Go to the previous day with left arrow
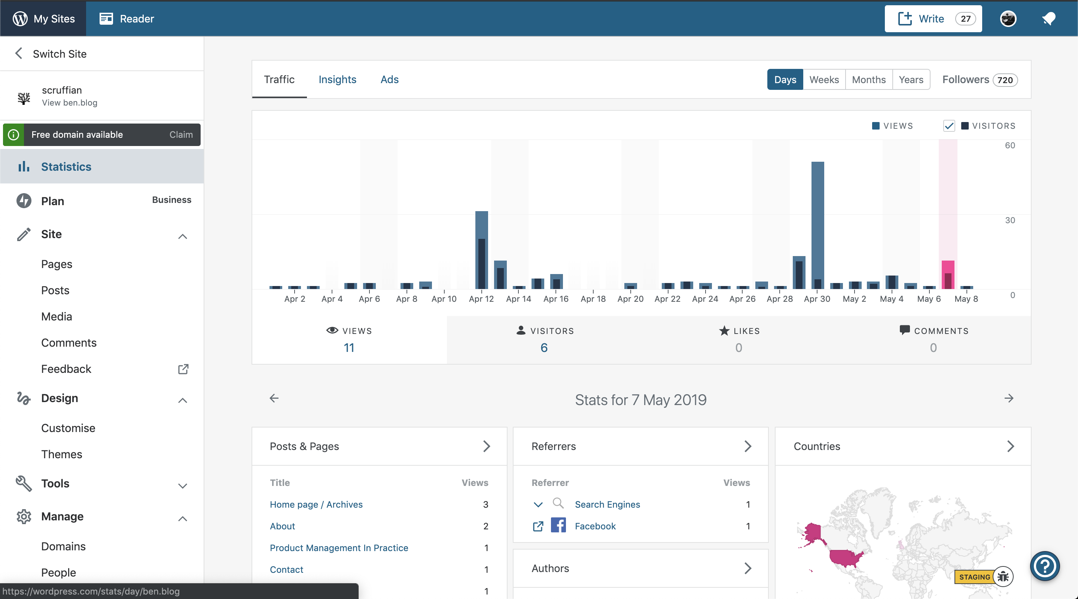This screenshot has width=1078, height=599. coord(274,398)
